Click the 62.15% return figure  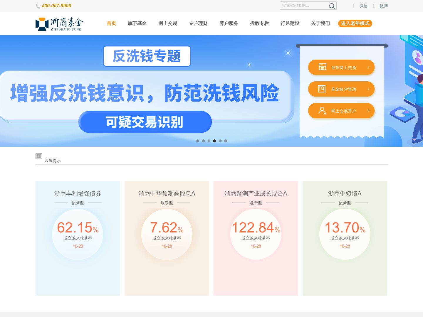(x=78, y=228)
